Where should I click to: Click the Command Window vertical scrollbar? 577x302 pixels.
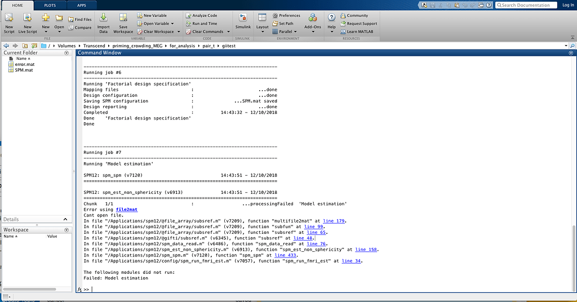coord(574,257)
